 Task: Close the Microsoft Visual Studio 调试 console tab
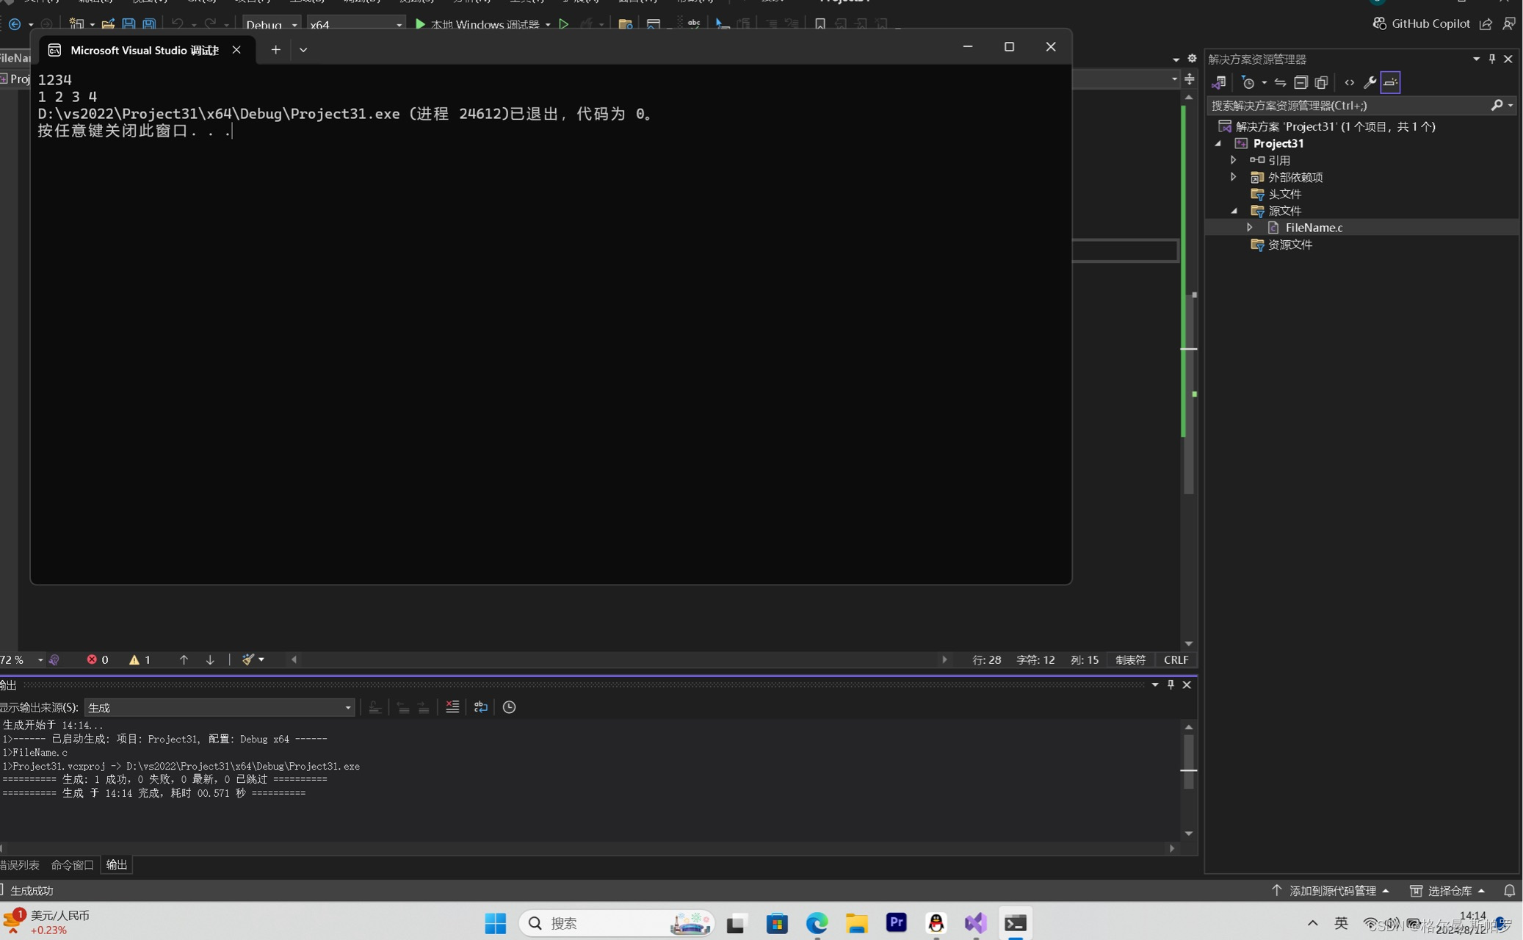tap(236, 50)
